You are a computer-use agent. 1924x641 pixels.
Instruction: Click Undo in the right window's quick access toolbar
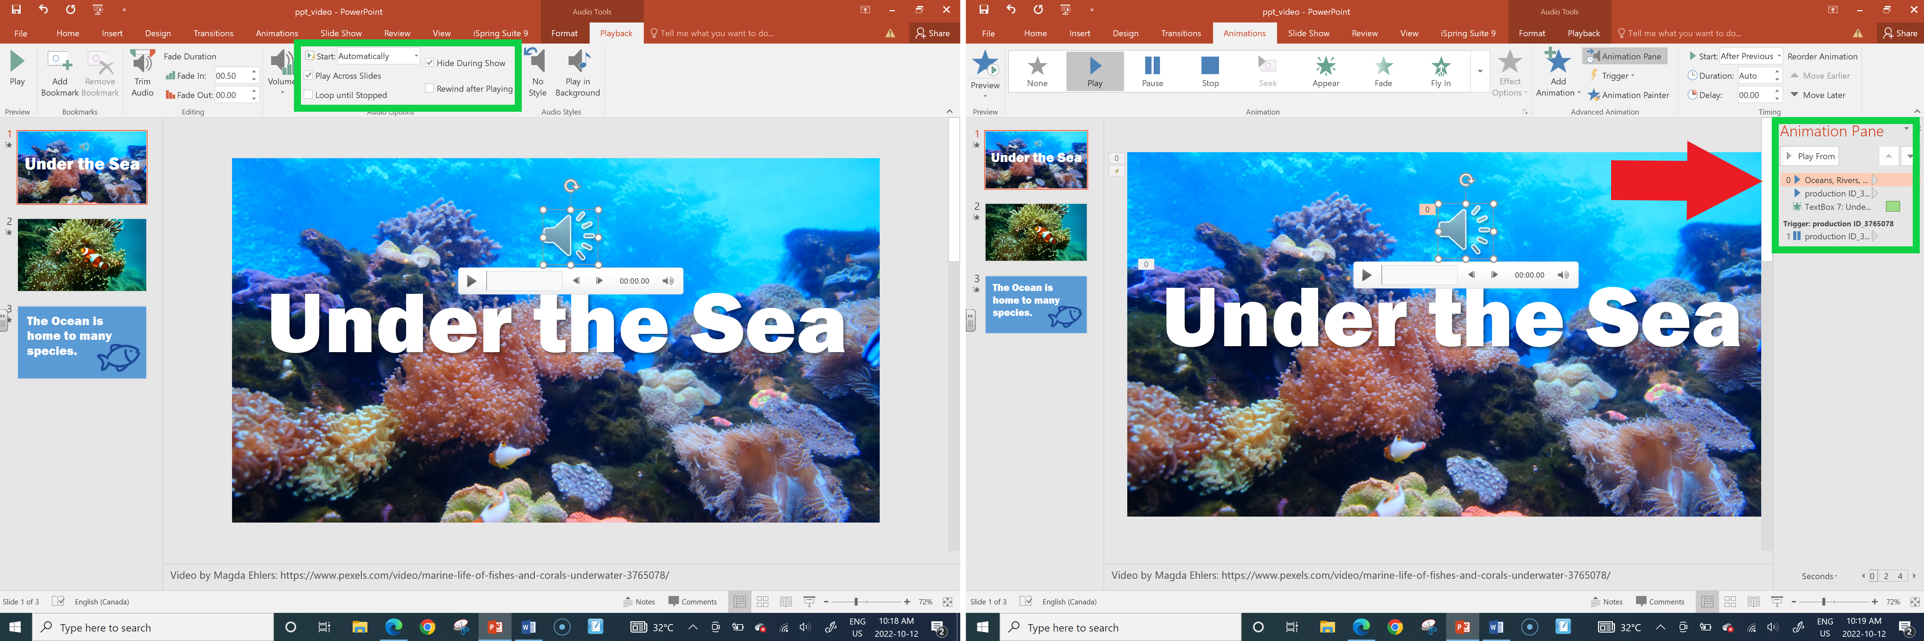tap(1011, 10)
